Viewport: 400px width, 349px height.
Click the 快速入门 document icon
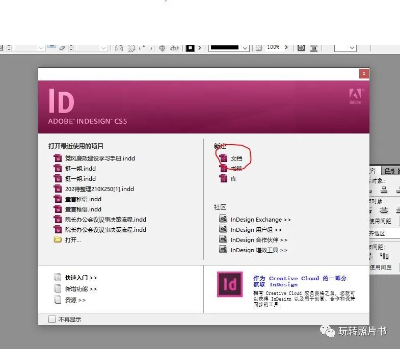58,278
